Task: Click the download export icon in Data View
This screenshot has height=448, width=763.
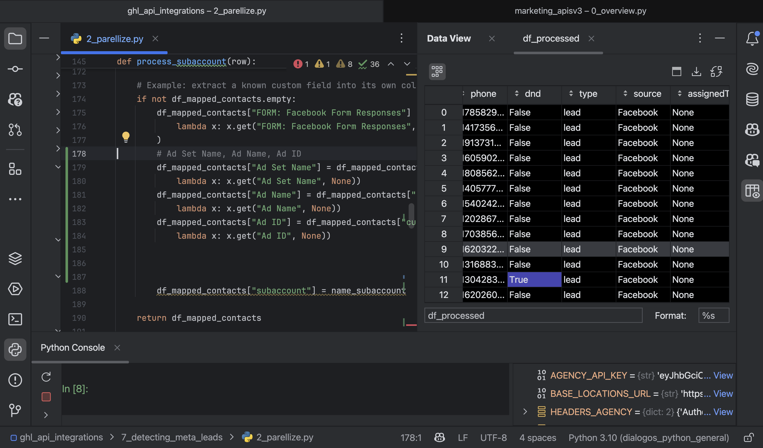Action: point(696,71)
